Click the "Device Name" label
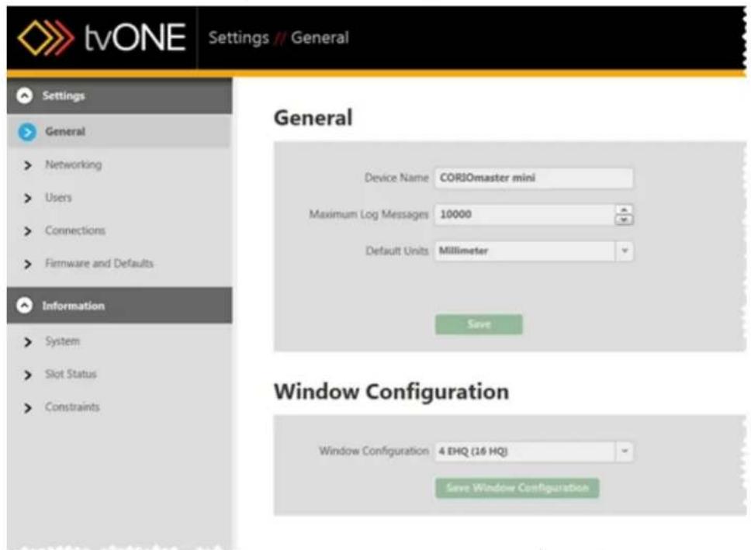Viewport: 751px width, 550px height. [x=396, y=178]
